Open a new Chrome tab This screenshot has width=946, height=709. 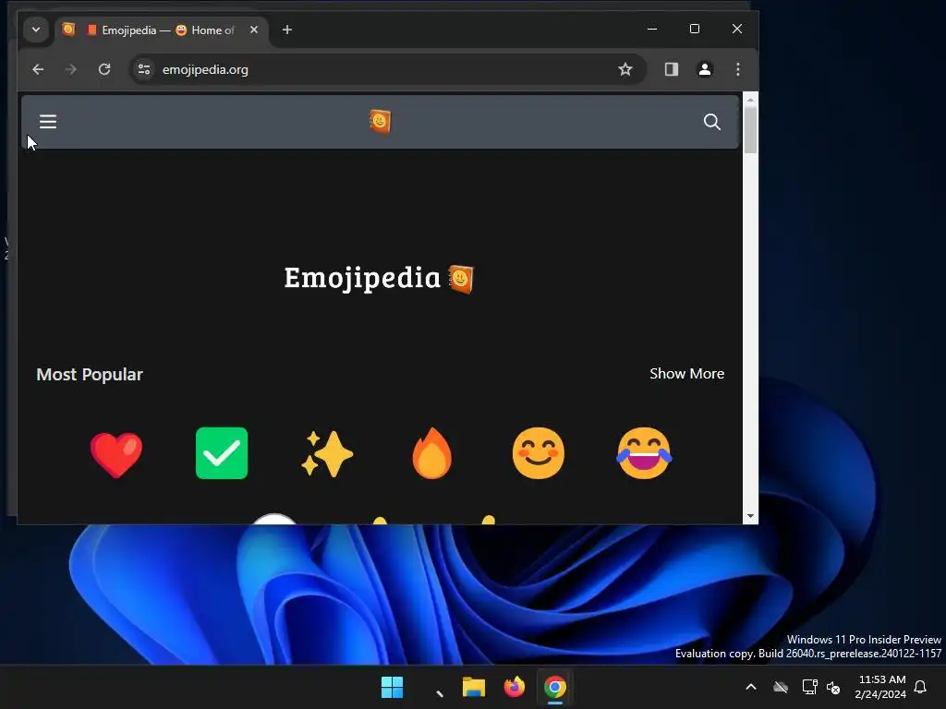point(287,30)
